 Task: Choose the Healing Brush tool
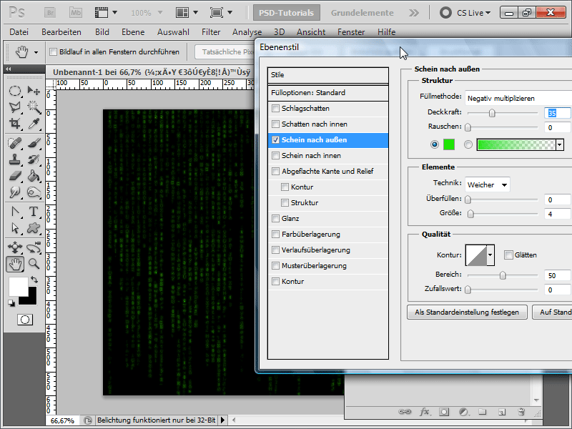14,143
